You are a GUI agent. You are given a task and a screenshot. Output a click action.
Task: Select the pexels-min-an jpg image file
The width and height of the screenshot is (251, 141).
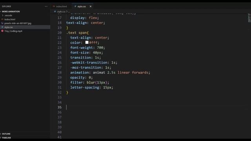(x=18, y=23)
